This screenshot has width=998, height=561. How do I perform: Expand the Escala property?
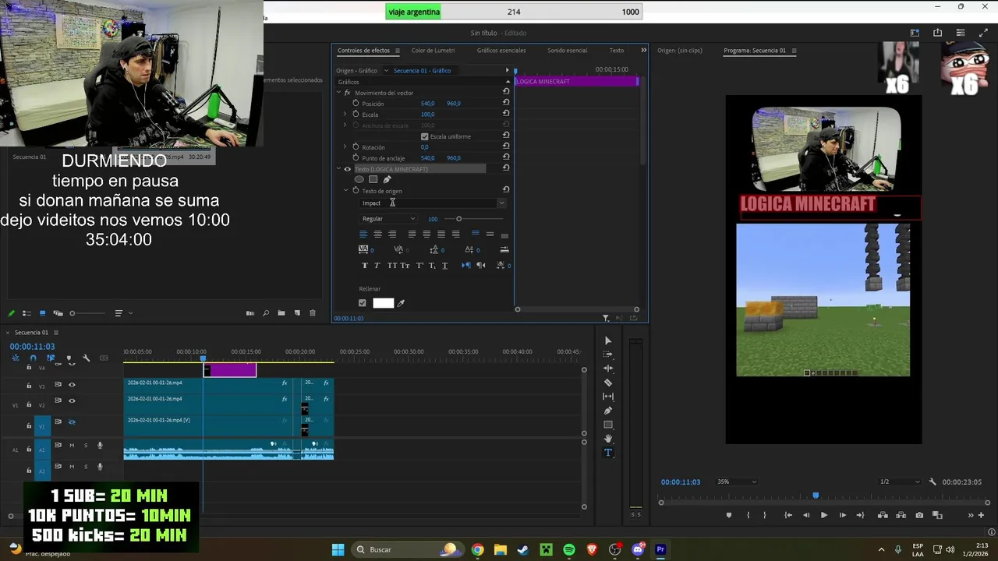tap(345, 115)
